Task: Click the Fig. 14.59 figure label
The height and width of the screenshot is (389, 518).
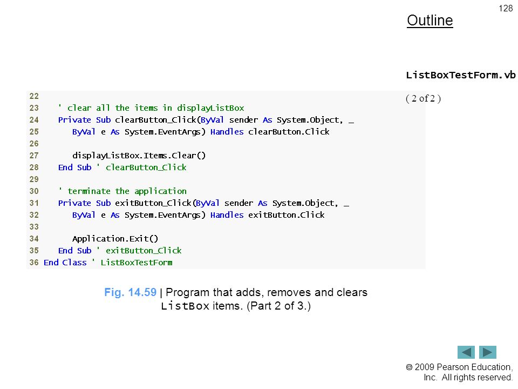Action: click(130, 292)
